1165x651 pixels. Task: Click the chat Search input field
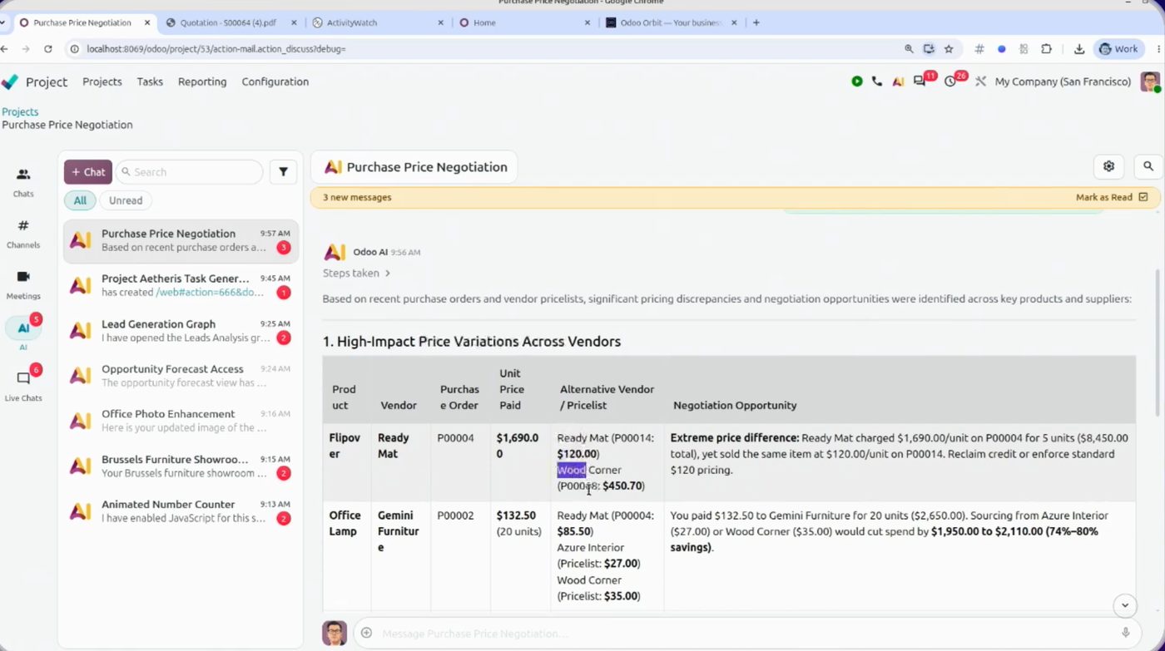pos(190,172)
